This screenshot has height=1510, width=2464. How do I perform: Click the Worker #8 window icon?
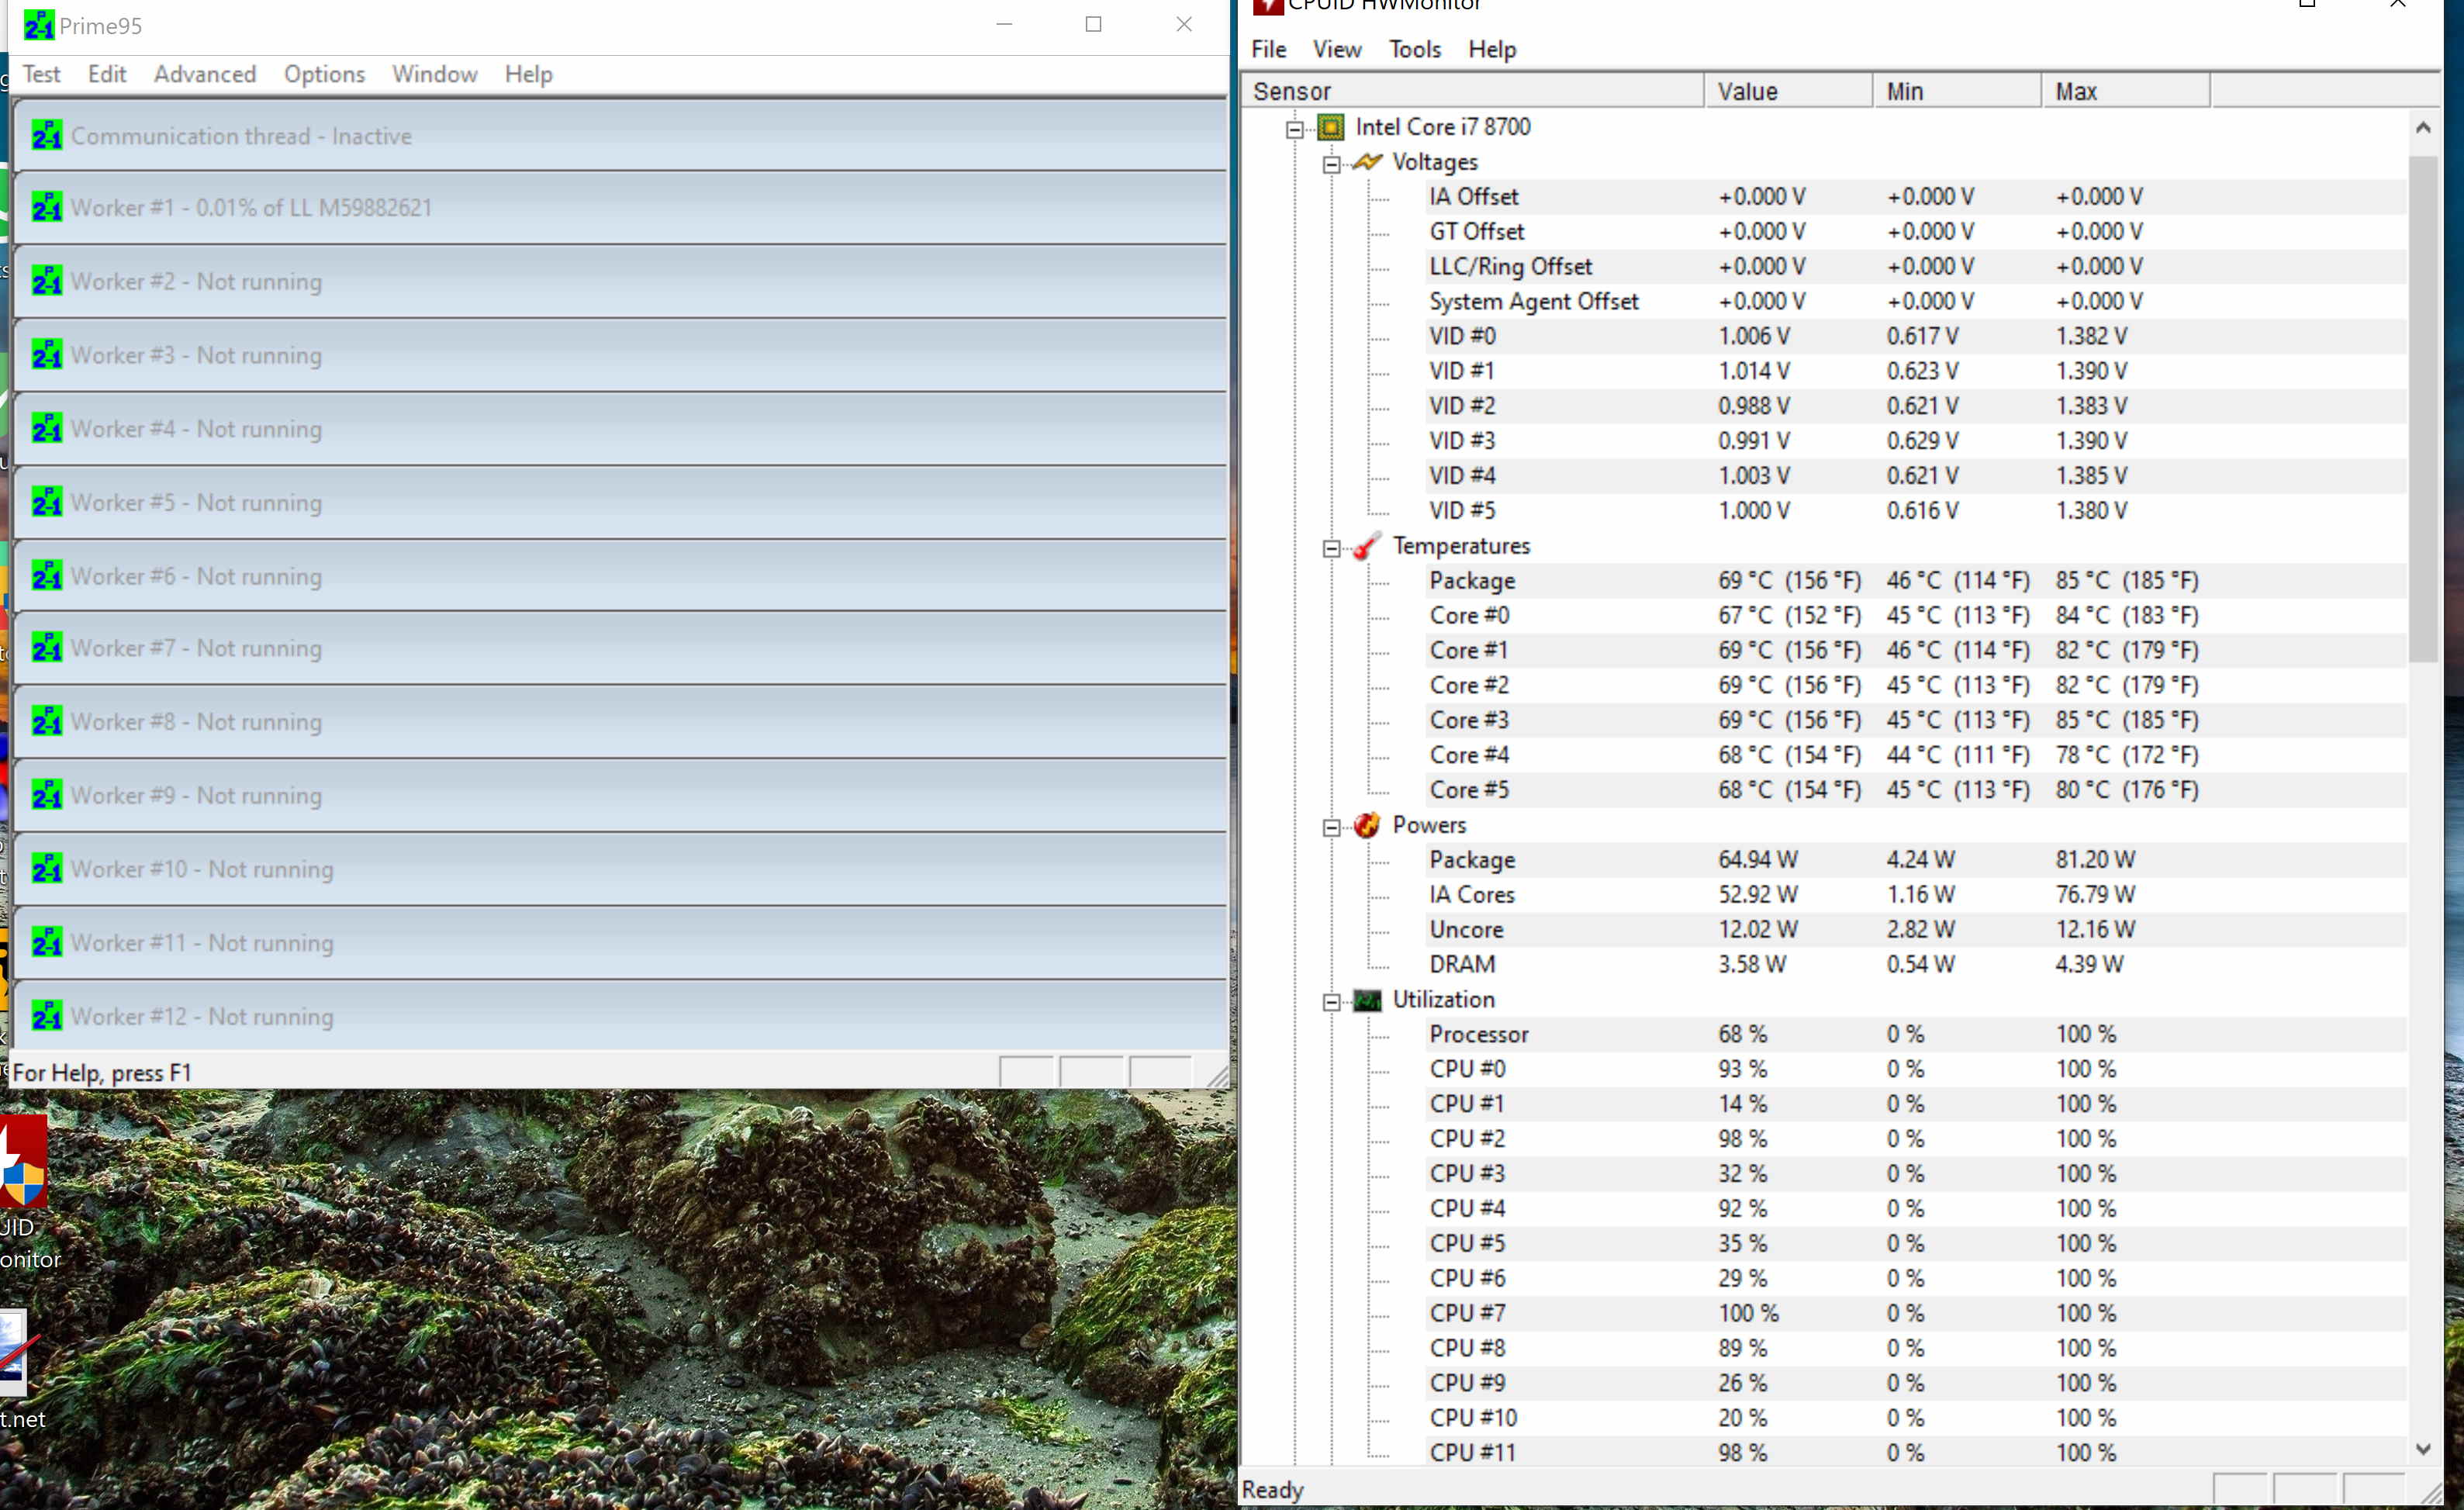47,722
